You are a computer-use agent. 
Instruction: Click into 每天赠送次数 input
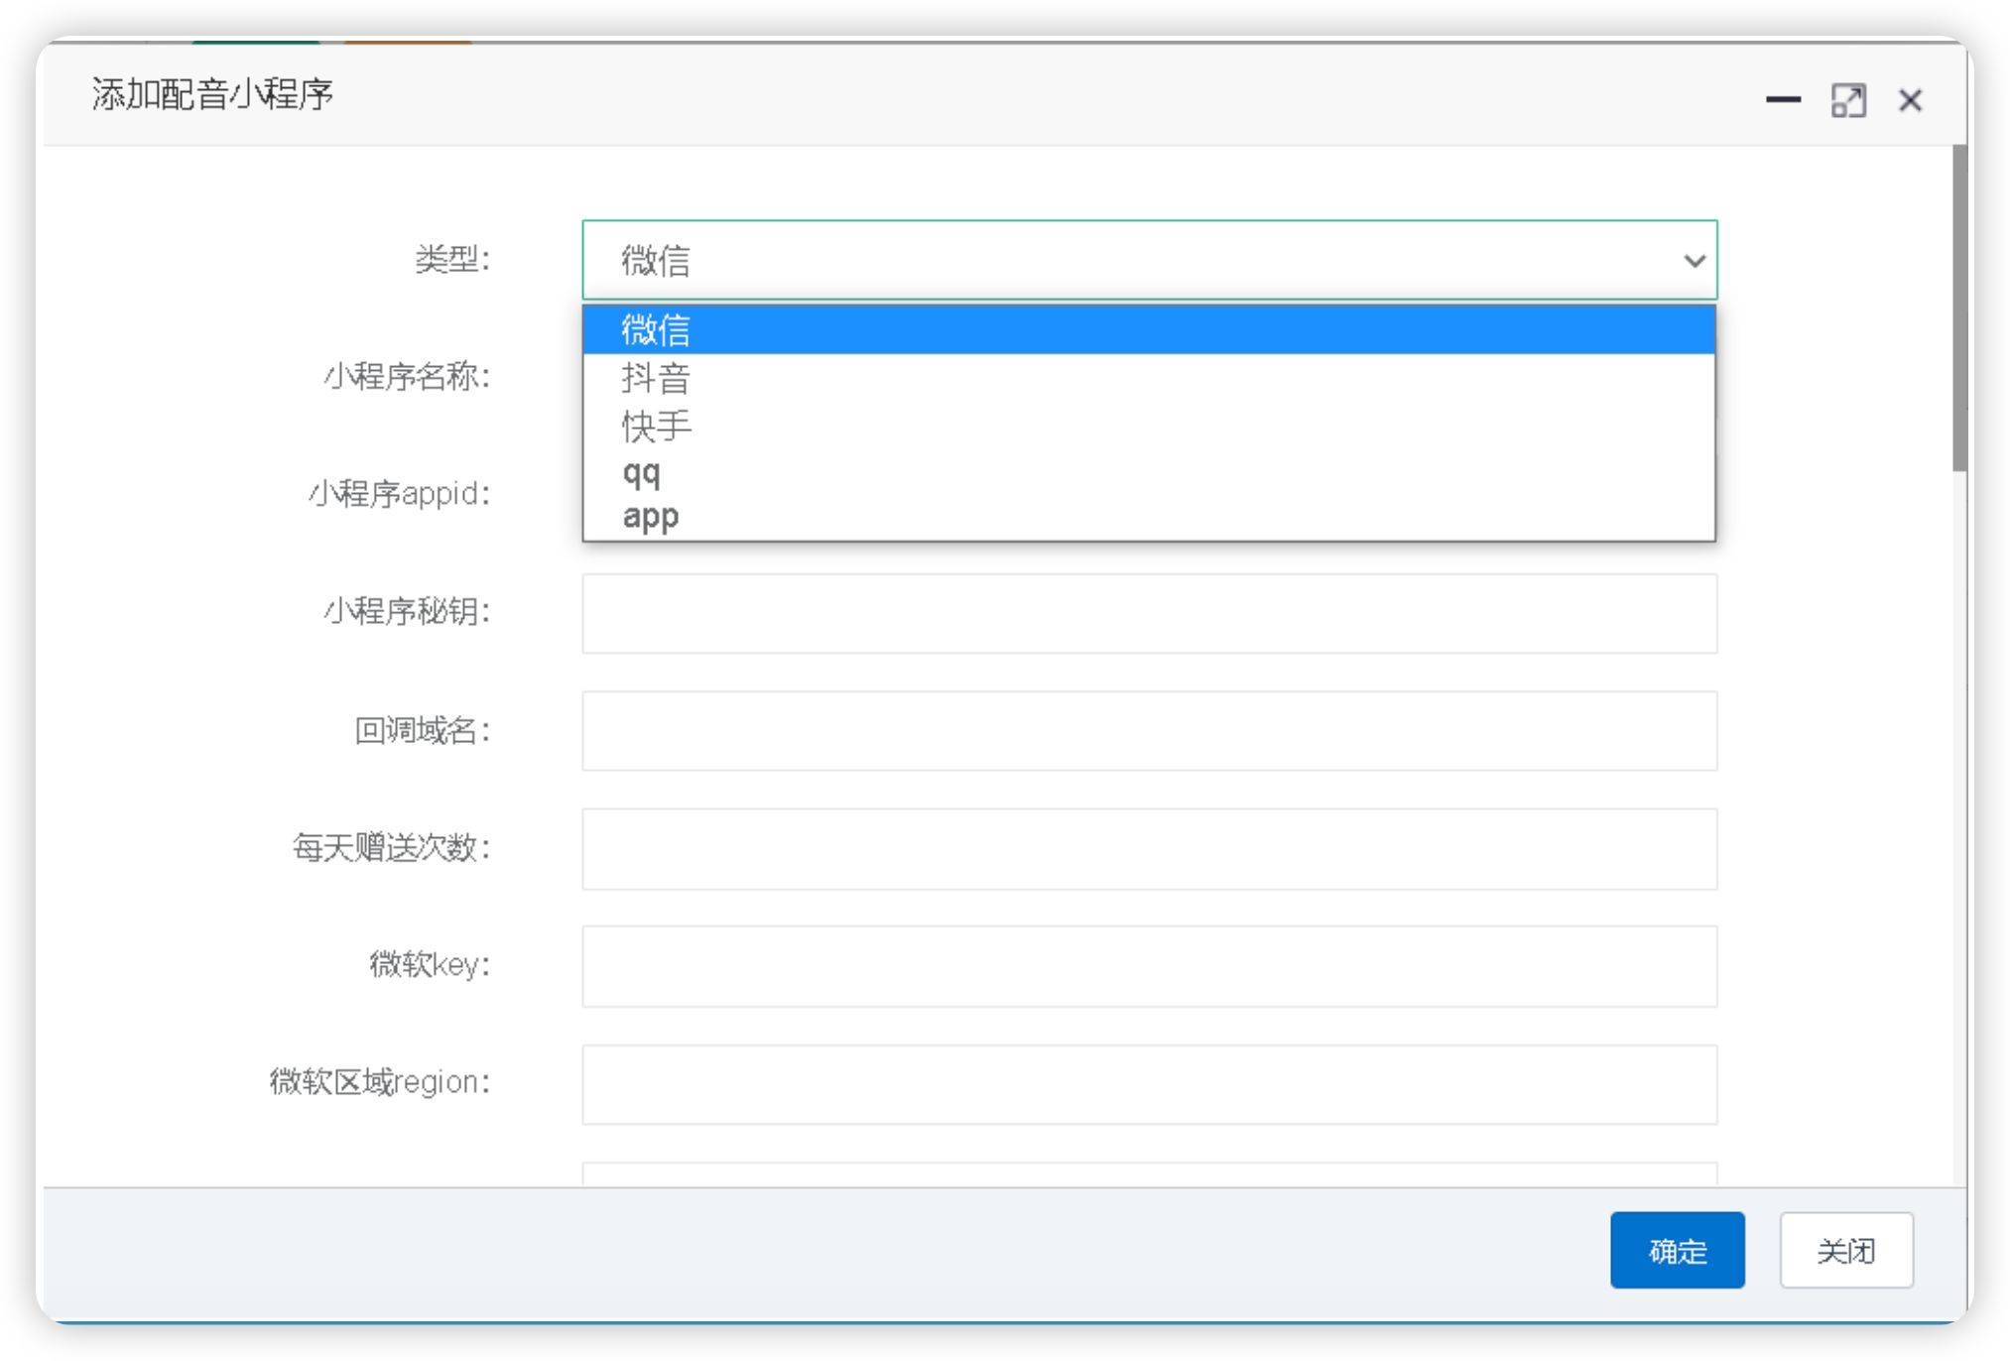click(1148, 849)
